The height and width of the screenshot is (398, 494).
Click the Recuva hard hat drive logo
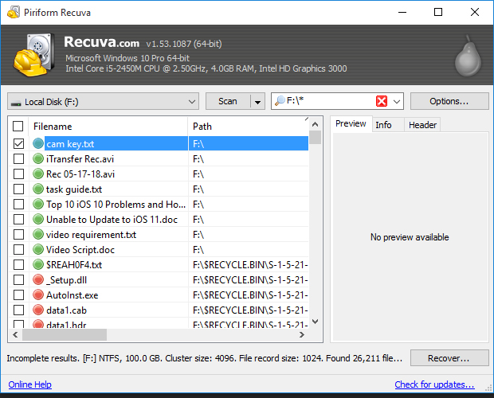34,55
